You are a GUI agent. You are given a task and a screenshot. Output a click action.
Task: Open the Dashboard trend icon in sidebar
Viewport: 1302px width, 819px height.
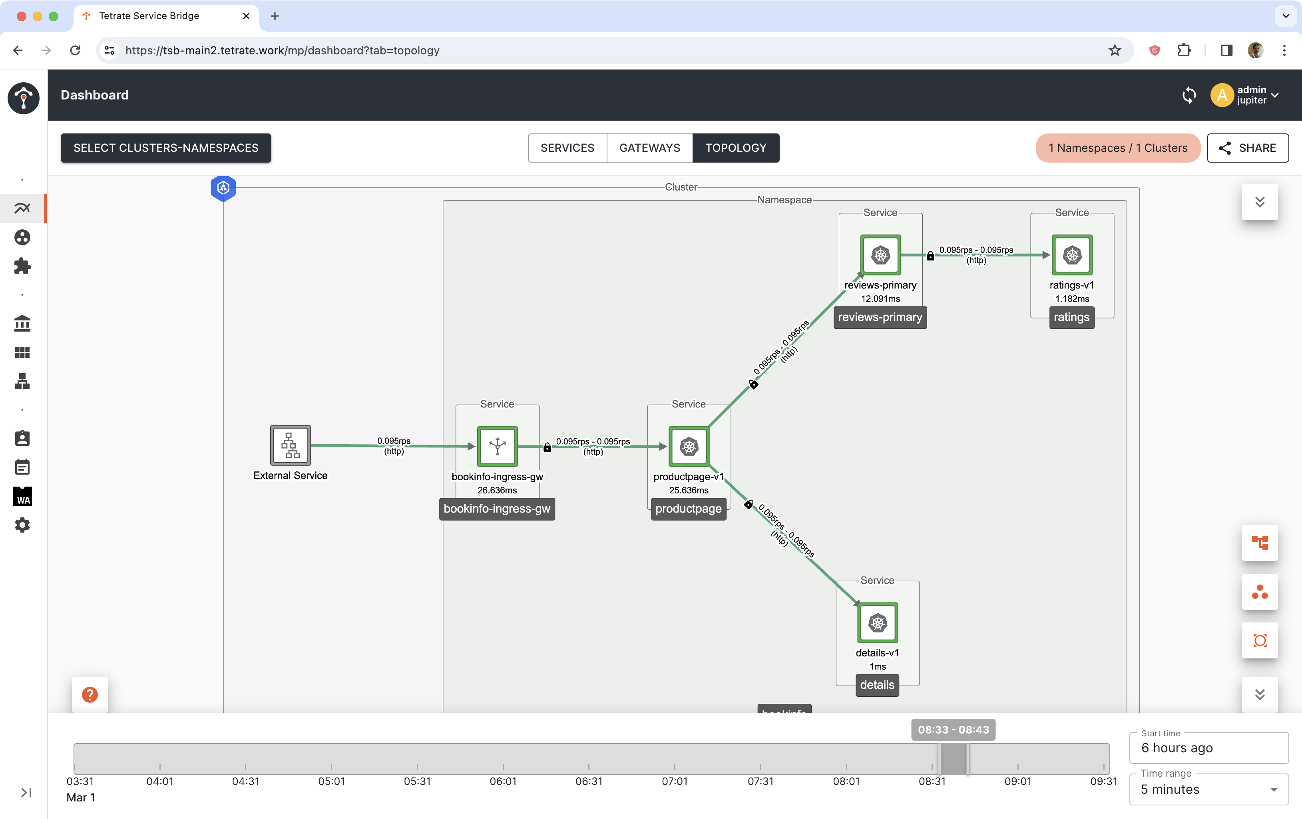tap(22, 208)
